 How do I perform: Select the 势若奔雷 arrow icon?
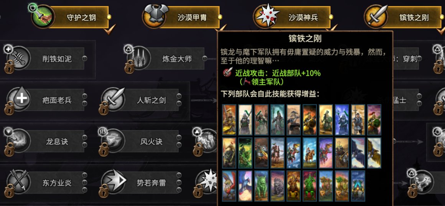[x=113, y=181]
